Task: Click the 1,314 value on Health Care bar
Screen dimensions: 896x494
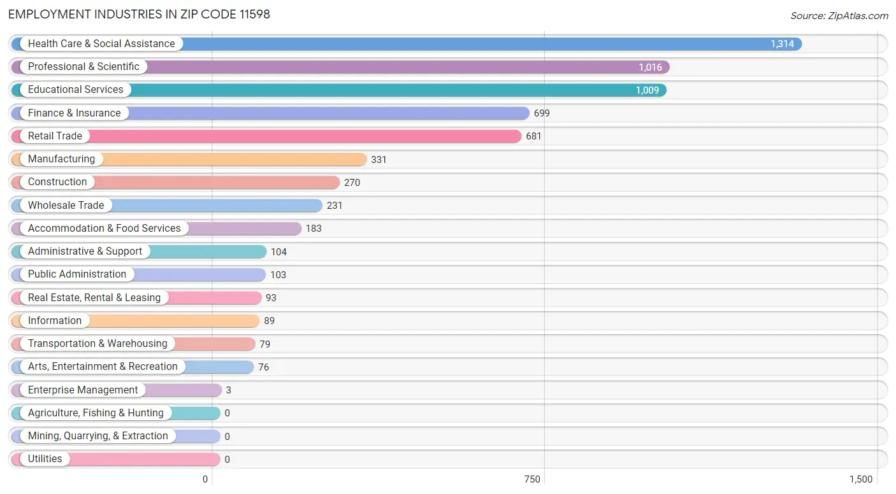Action: [782, 44]
